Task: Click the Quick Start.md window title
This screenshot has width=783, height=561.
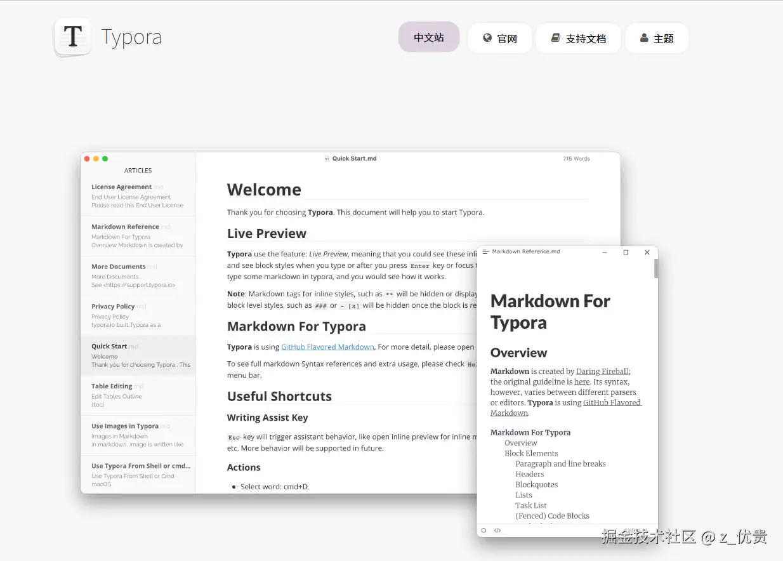Action: click(x=354, y=159)
